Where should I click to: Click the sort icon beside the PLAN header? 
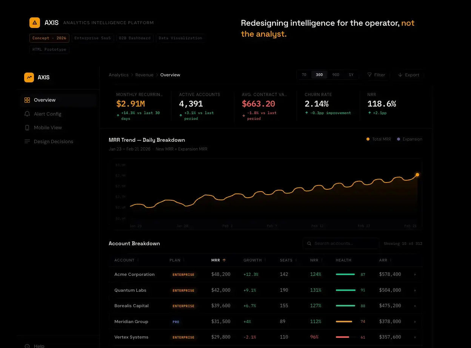[x=184, y=260]
